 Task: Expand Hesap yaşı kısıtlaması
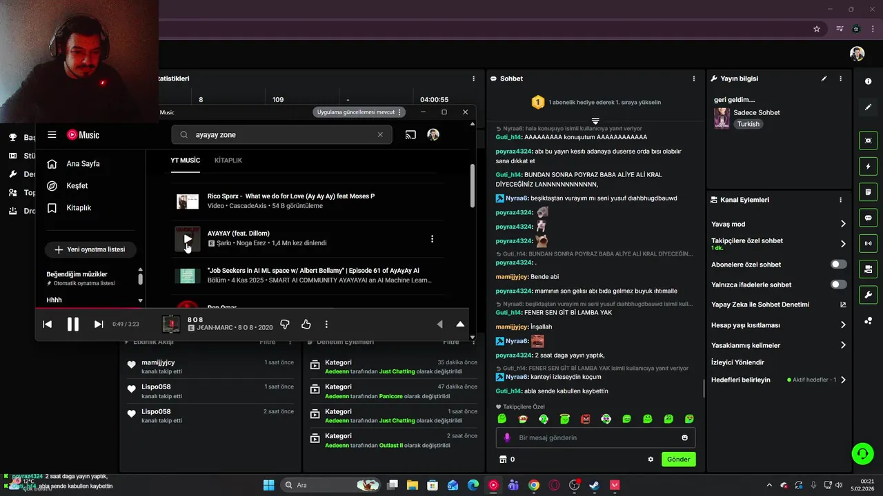[779, 324]
